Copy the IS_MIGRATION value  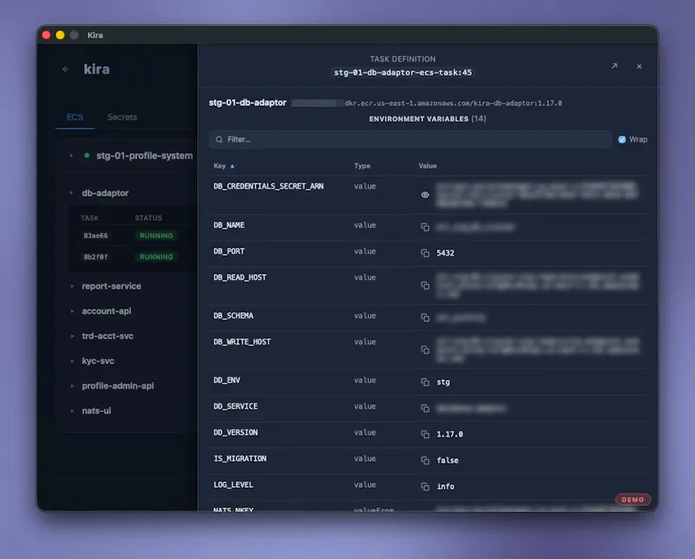(x=425, y=461)
